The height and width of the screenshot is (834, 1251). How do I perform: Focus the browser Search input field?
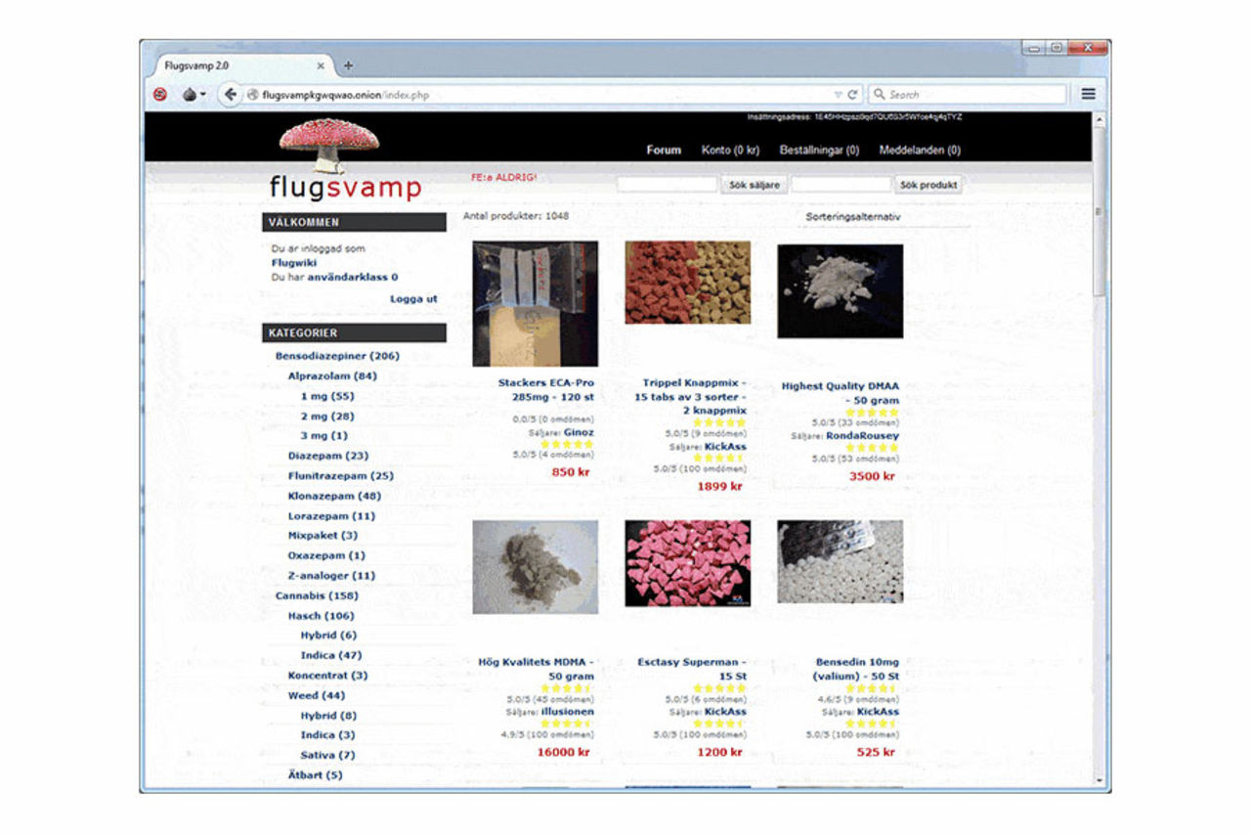pos(972,95)
